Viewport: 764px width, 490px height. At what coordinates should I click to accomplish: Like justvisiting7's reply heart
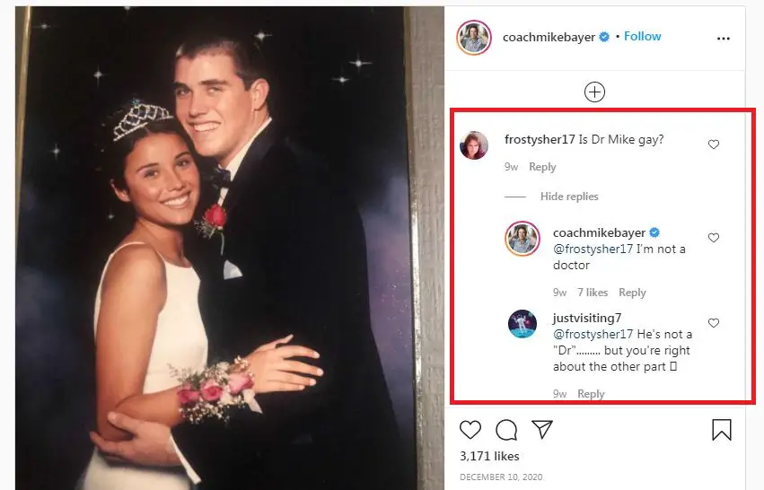[x=714, y=323]
